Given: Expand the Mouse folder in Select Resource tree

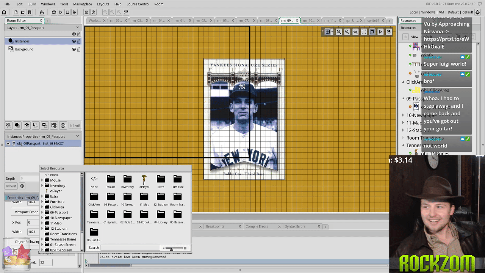Looking at the screenshot, I should pyautogui.click(x=42, y=180).
